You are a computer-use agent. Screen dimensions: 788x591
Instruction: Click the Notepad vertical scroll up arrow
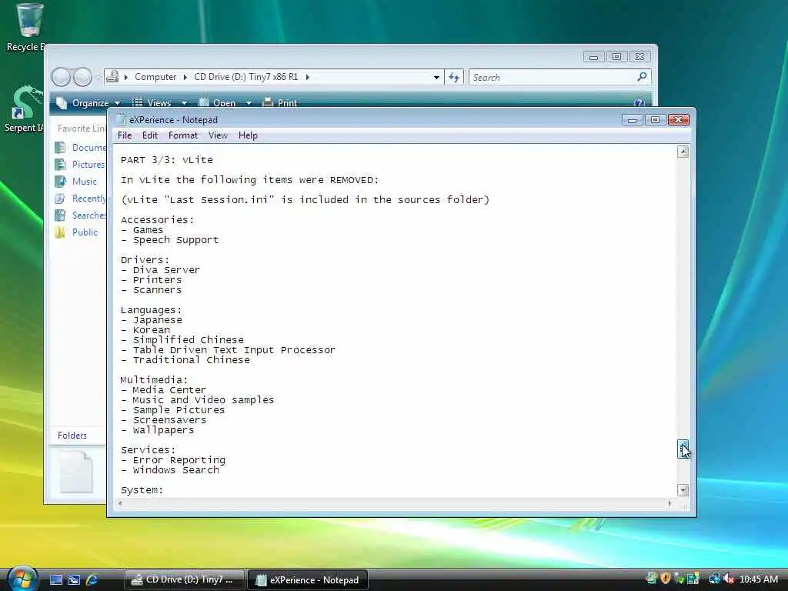pyautogui.click(x=683, y=152)
